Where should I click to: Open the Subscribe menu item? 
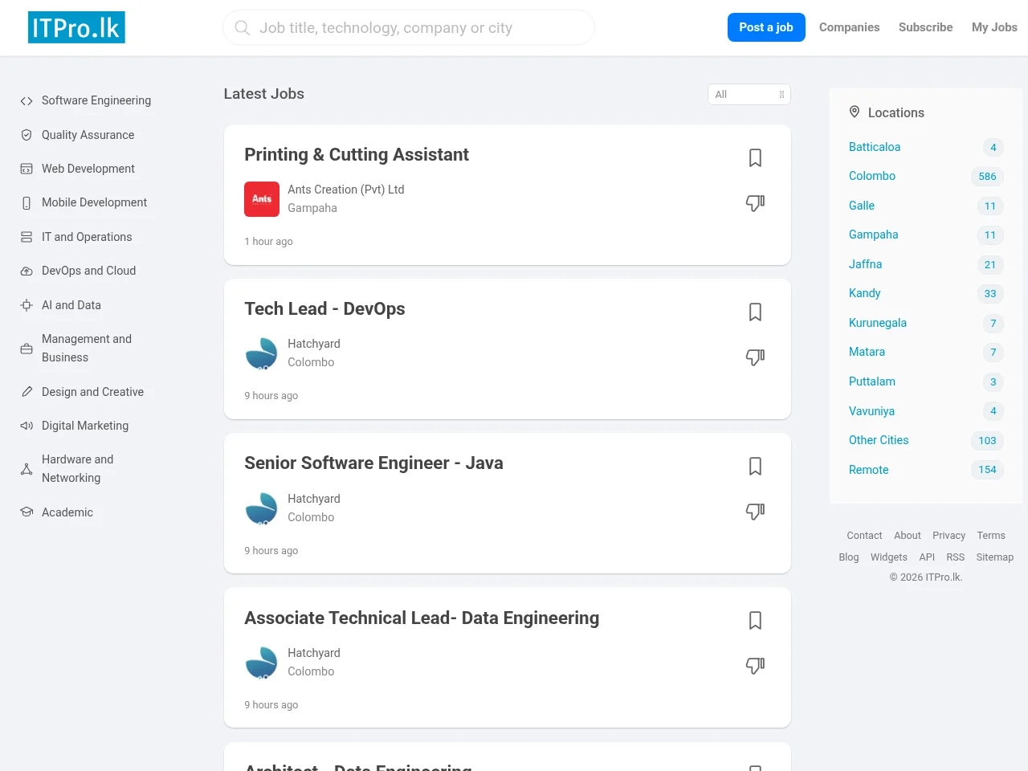point(925,27)
